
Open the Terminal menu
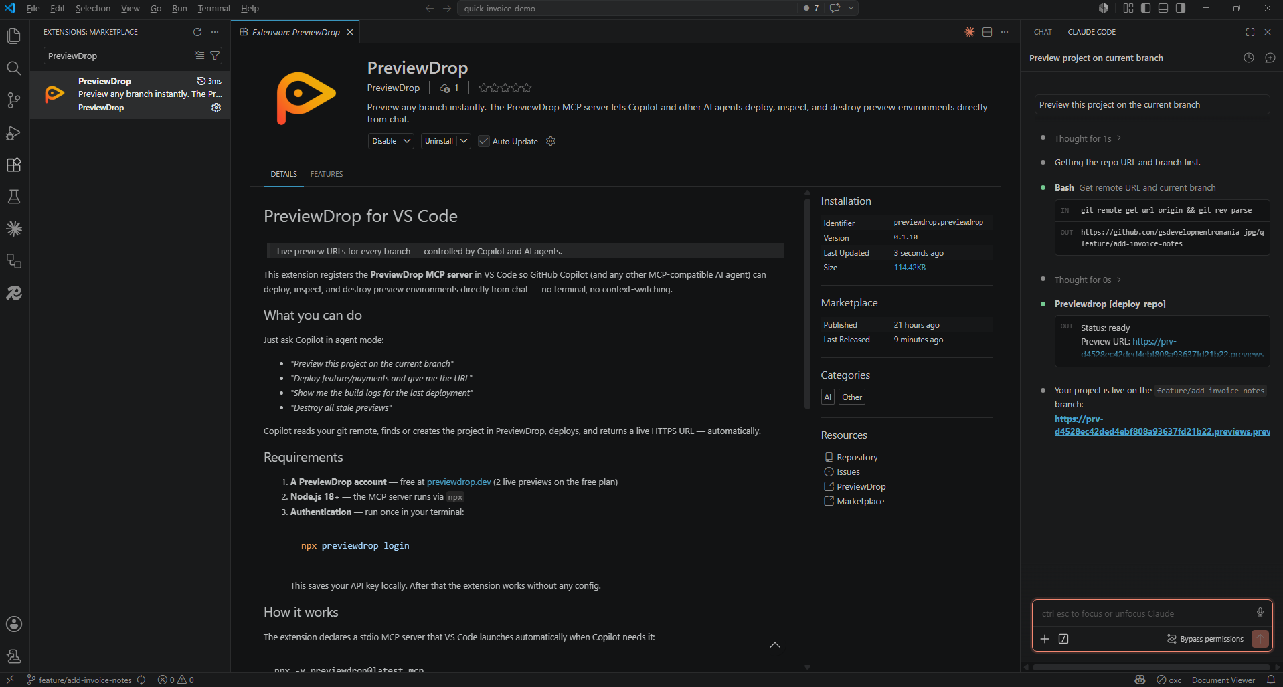point(213,8)
